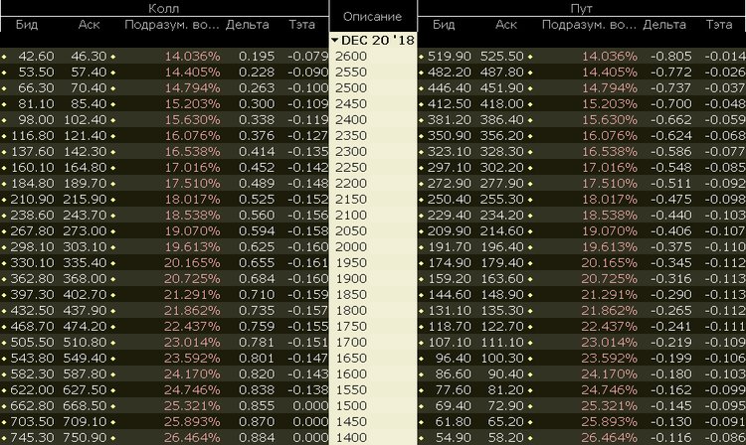Select strike 2100 row

351,216
